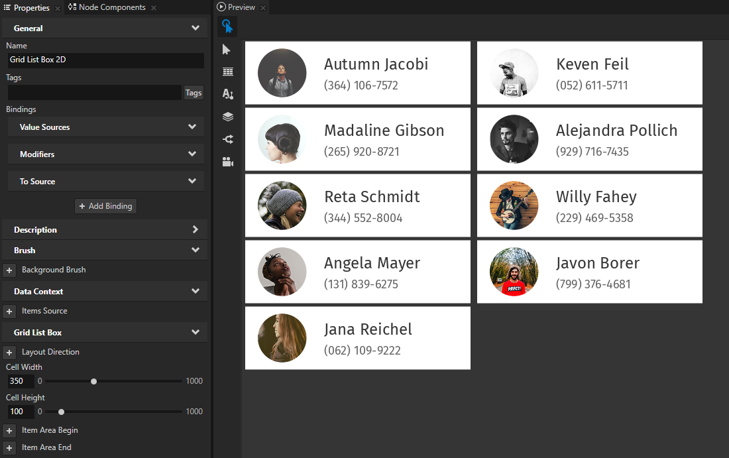The height and width of the screenshot is (458, 729).
Task: Click the stacked layers icon
Action: click(x=228, y=117)
